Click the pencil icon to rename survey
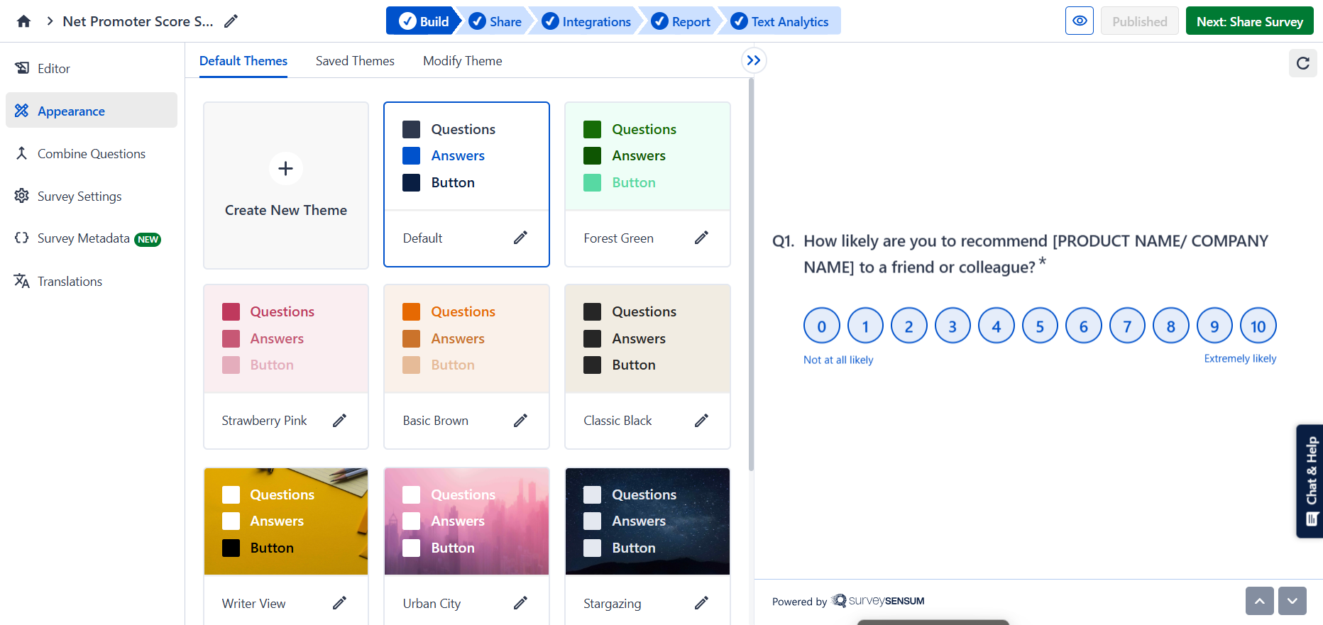The height and width of the screenshot is (625, 1323). click(231, 21)
